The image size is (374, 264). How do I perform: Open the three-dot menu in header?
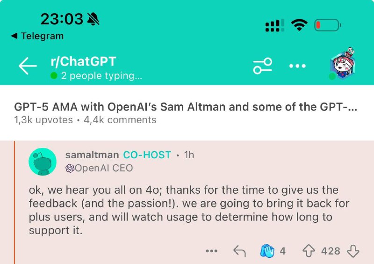pos(297,66)
